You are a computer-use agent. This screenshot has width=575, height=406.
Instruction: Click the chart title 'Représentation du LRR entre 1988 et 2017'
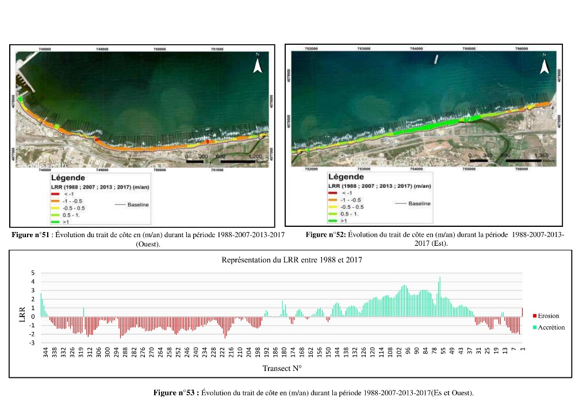[292, 260]
